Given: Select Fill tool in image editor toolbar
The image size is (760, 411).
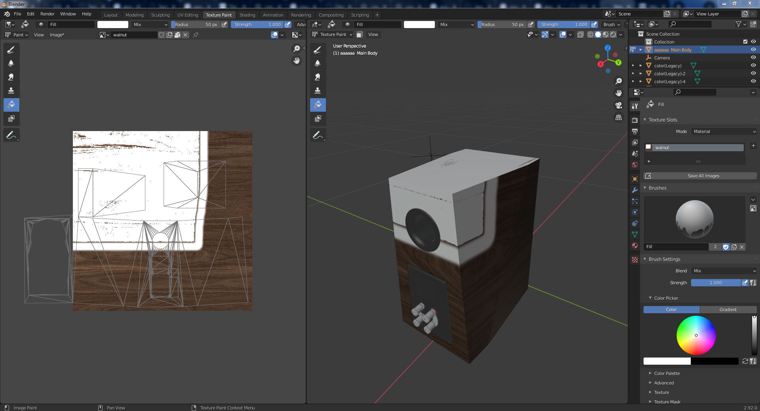Looking at the screenshot, I should coord(11,105).
